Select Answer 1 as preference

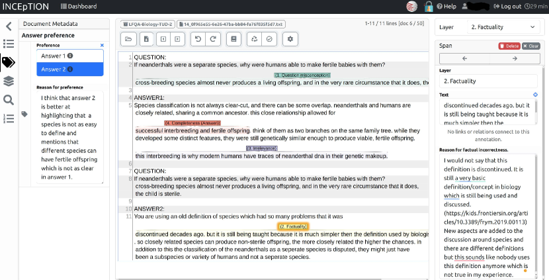pos(69,55)
